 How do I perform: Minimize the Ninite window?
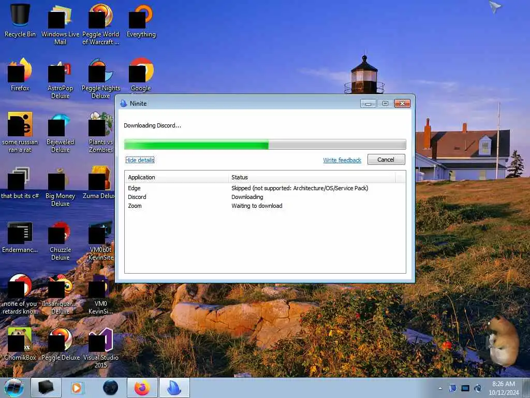[x=368, y=104]
